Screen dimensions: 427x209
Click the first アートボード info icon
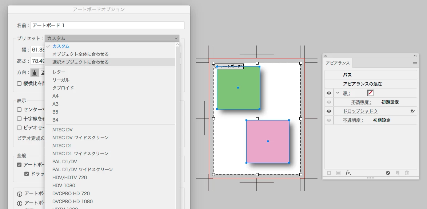(20, 194)
